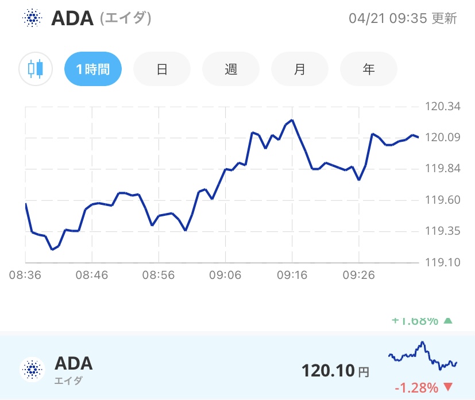Click the circular logo in the summary row
Screen dimensions: 475x400
click(x=33, y=370)
